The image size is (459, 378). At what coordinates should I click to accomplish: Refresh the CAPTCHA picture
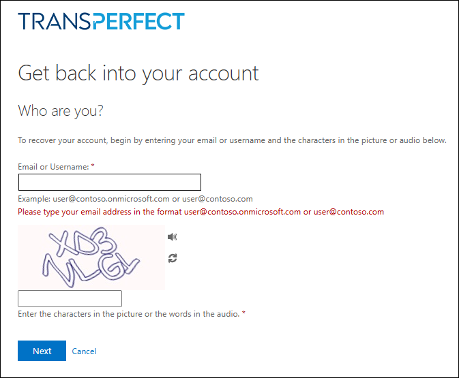click(173, 258)
